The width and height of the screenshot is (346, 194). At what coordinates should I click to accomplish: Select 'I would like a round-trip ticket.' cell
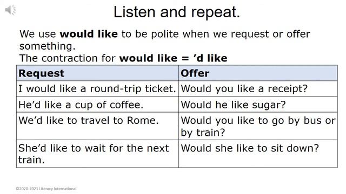point(97,88)
